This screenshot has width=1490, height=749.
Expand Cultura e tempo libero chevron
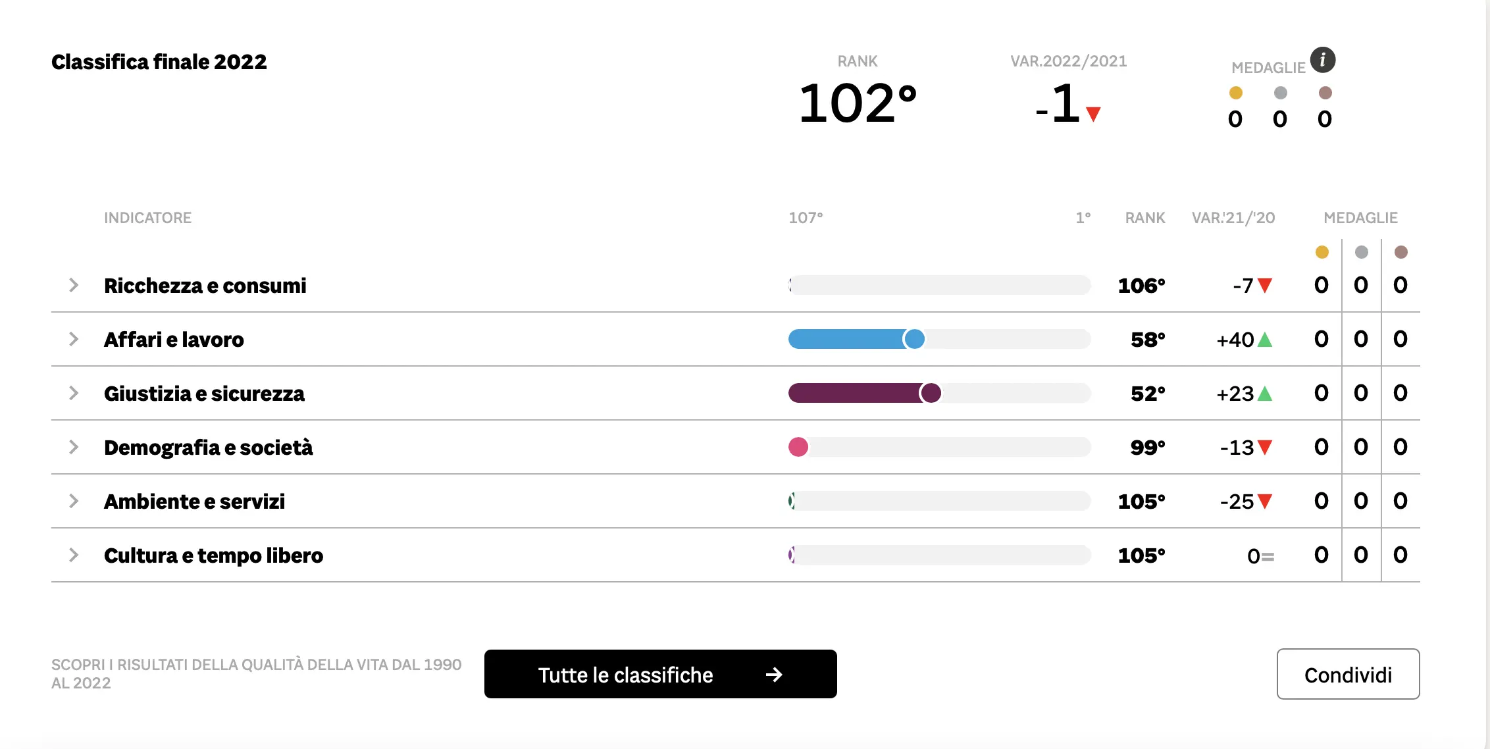[74, 555]
